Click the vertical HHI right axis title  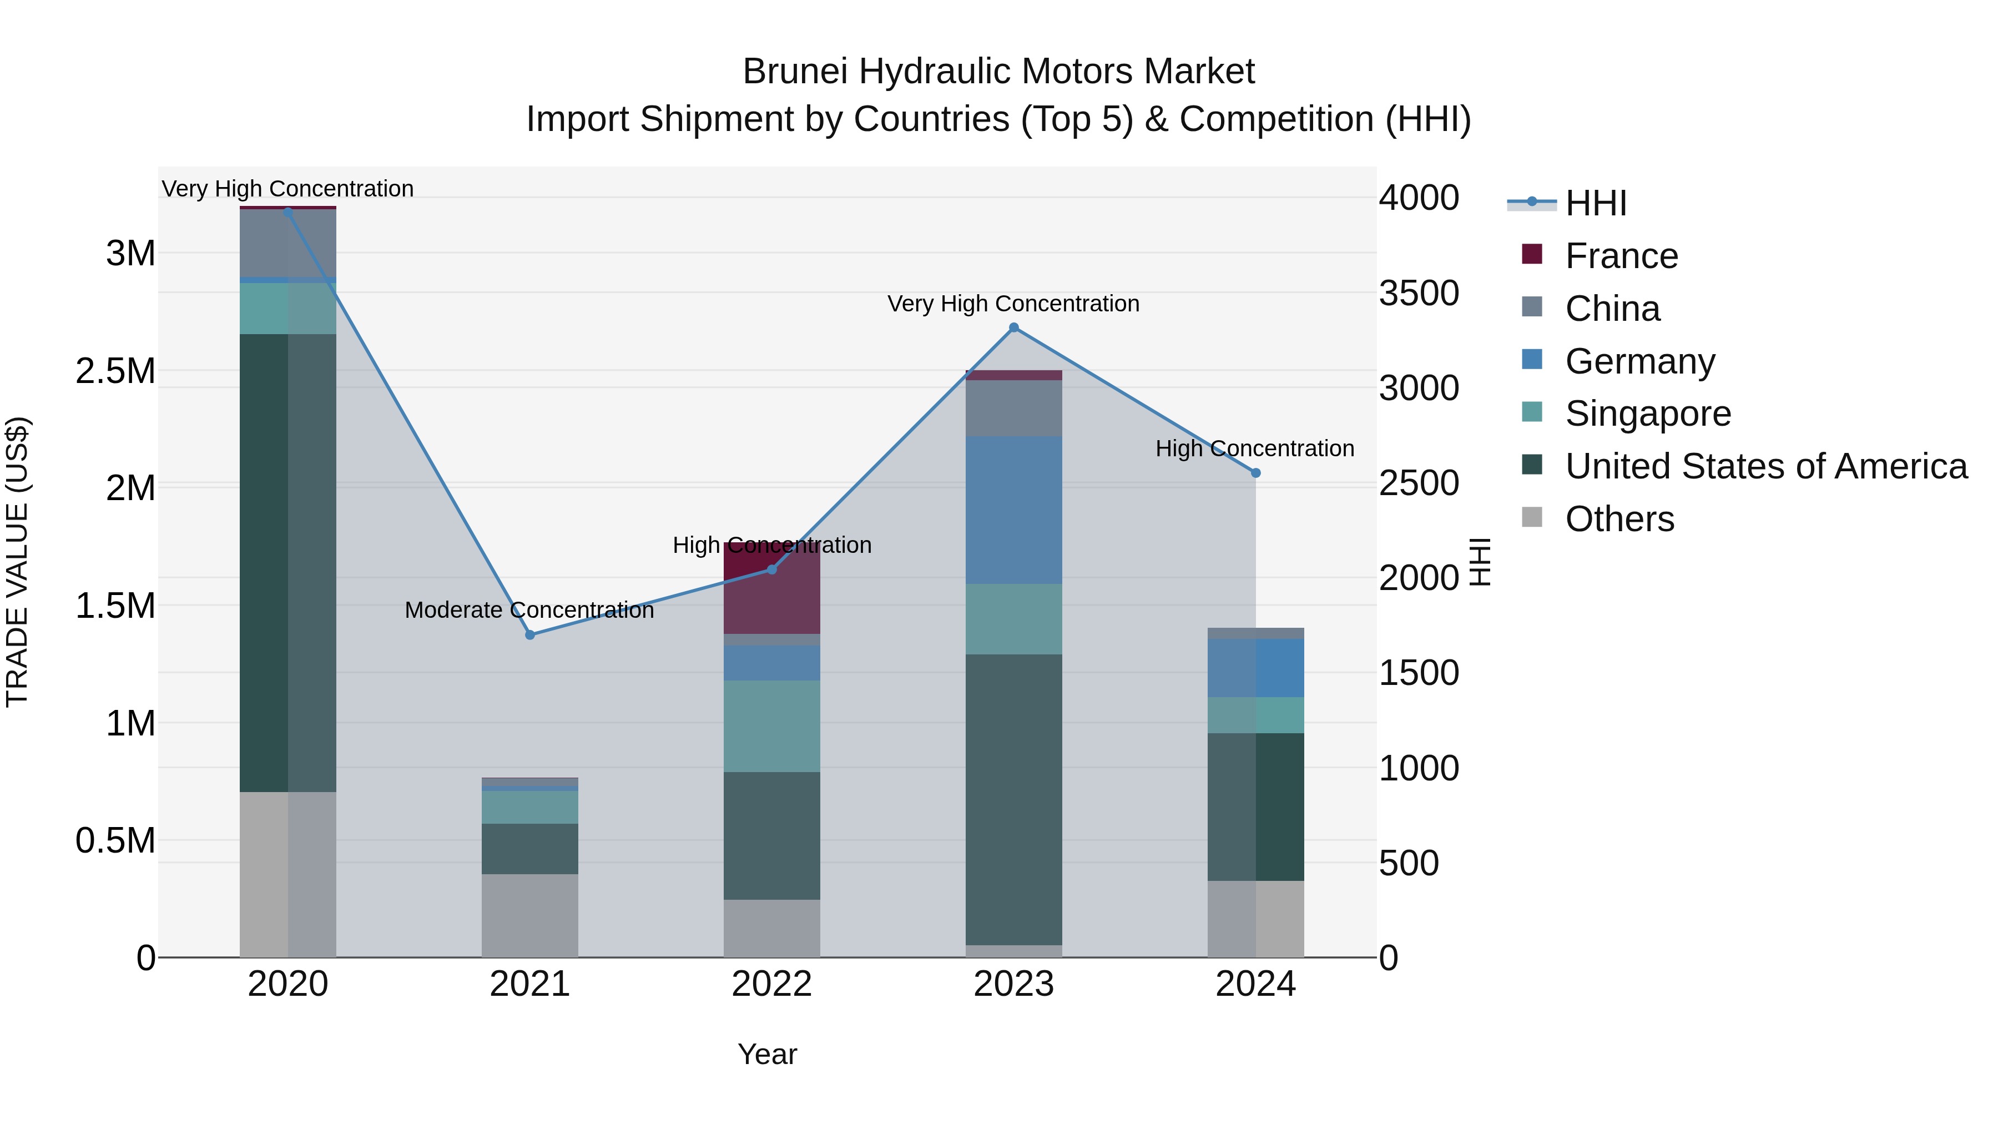point(1481,562)
